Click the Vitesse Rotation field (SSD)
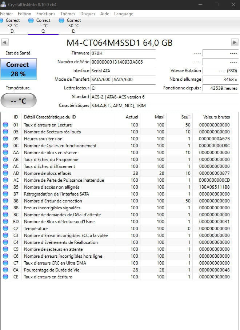Image resolution: width=240 pixels, height=330 pixels. pos(220,71)
